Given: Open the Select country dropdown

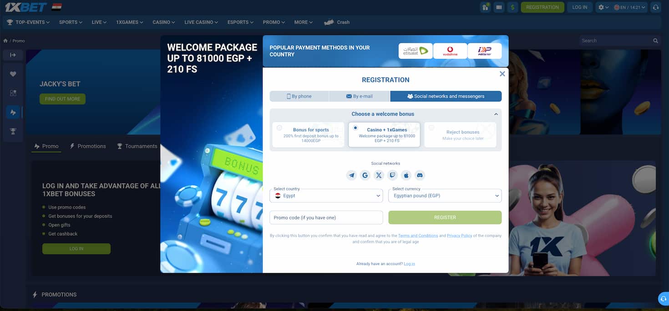Looking at the screenshot, I should pyautogui.click(x=326, y=196).
